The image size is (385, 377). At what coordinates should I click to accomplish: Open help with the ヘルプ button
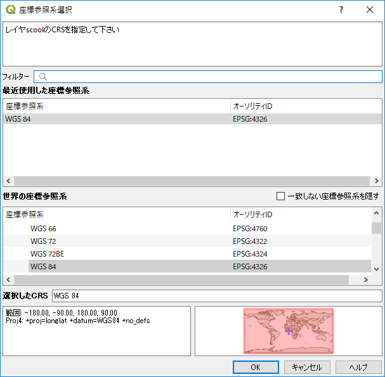358,367
